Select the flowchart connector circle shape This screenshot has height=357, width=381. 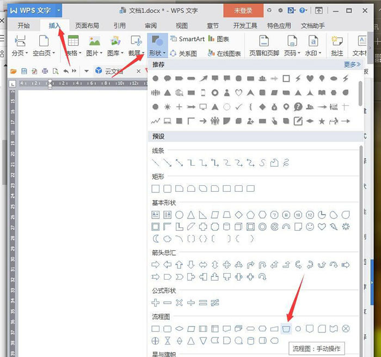tap(298, 329)
